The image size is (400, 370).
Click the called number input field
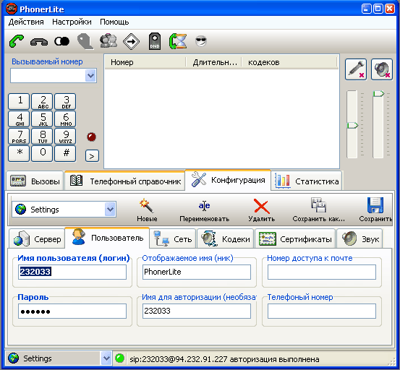click(x=48, y=75)
